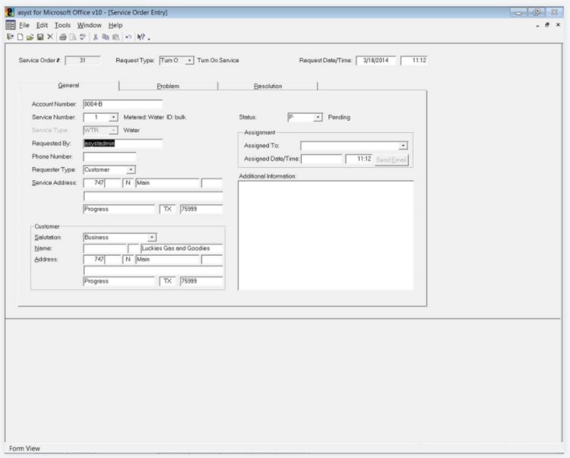Screen dimensions: 570x458
Task: Expand the Salutation Business dropdown
Action: [x=152, y=237]
